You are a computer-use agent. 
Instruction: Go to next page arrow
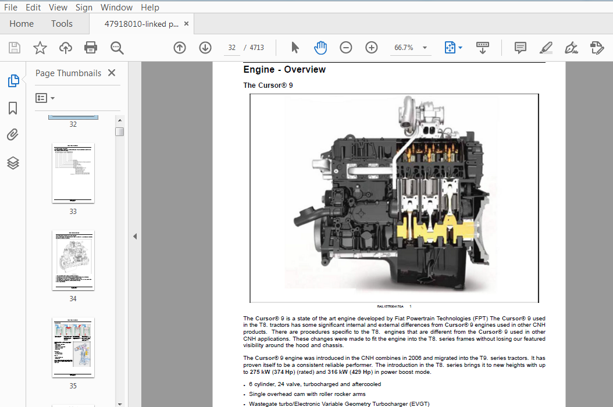coord(205,48)
